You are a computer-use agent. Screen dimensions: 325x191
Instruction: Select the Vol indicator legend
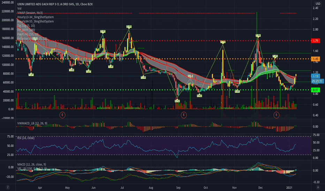pyautogui.click(x=19, y=8)
